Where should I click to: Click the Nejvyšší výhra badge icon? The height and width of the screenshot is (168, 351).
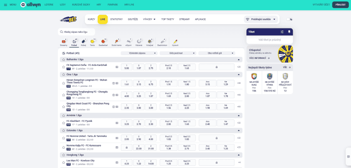[x=270, y=77]
